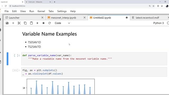Click the Python 3 kernel name
Image resolution: width=169 pixels, height=95 pixels.
pos(158,23)
